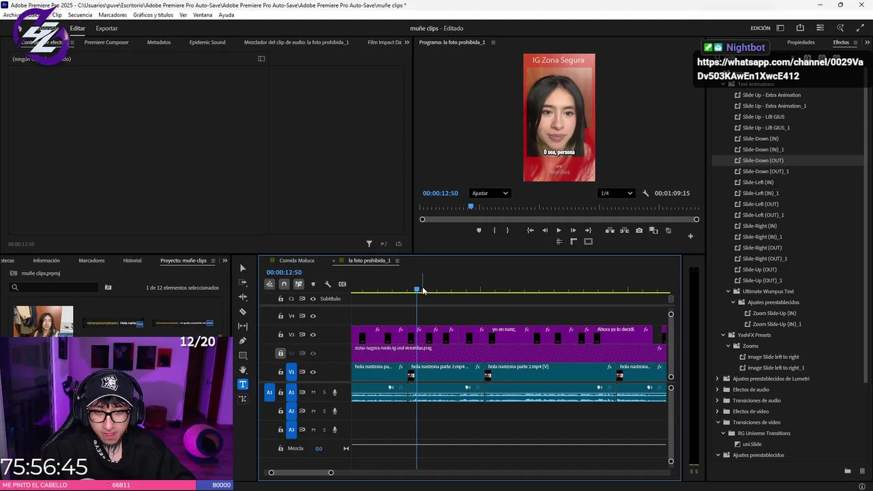Toggle V3 track visibility eye

313,335
